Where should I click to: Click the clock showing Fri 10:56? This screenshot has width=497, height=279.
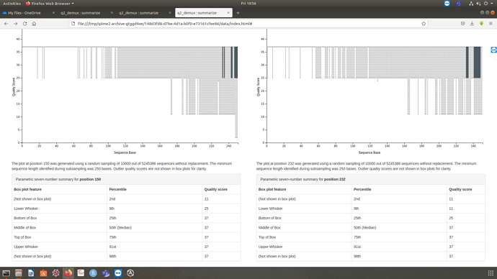pyautogui.click(x=248, y=4)
